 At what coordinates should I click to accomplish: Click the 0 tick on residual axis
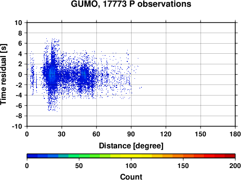coord(20,74)
